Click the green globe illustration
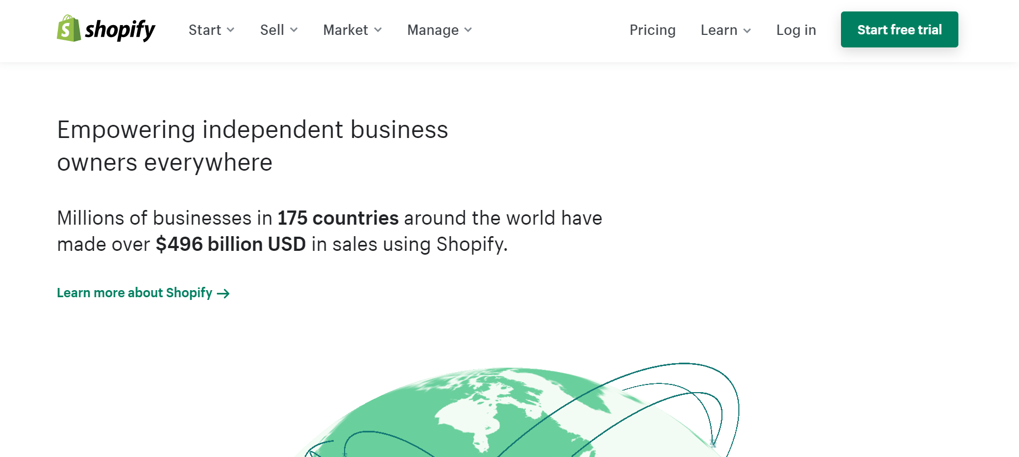Screen dimensions: 1019x457 [508, 414]
